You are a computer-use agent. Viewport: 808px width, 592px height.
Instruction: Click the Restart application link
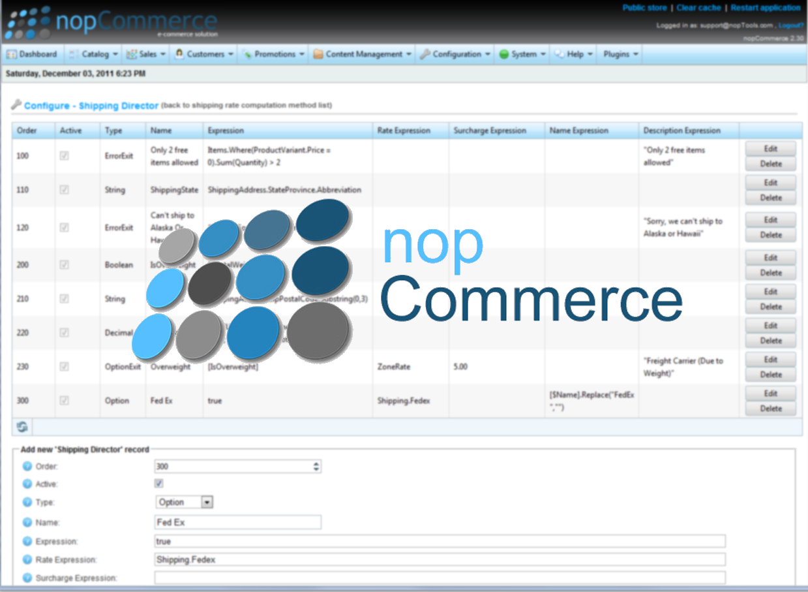765,8
